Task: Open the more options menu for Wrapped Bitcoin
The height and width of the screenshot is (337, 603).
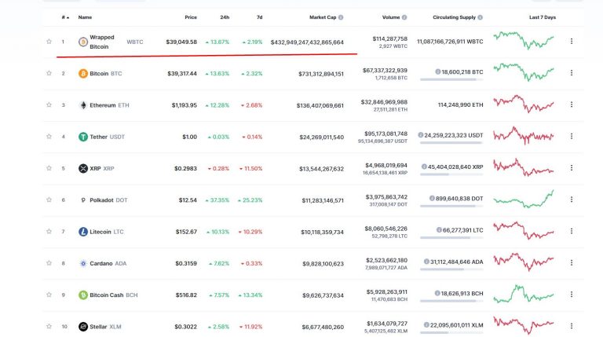Action: tap(572, 41)
